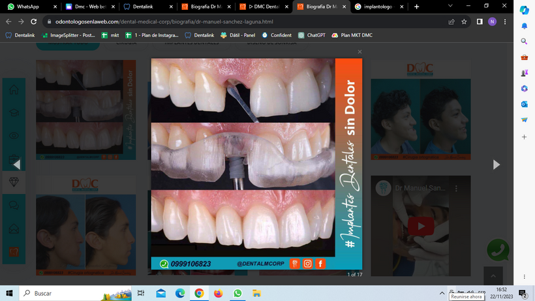Click the green WhatsApp chat bubble
Screen dimensions: 535x301
(x=498, y=250)
